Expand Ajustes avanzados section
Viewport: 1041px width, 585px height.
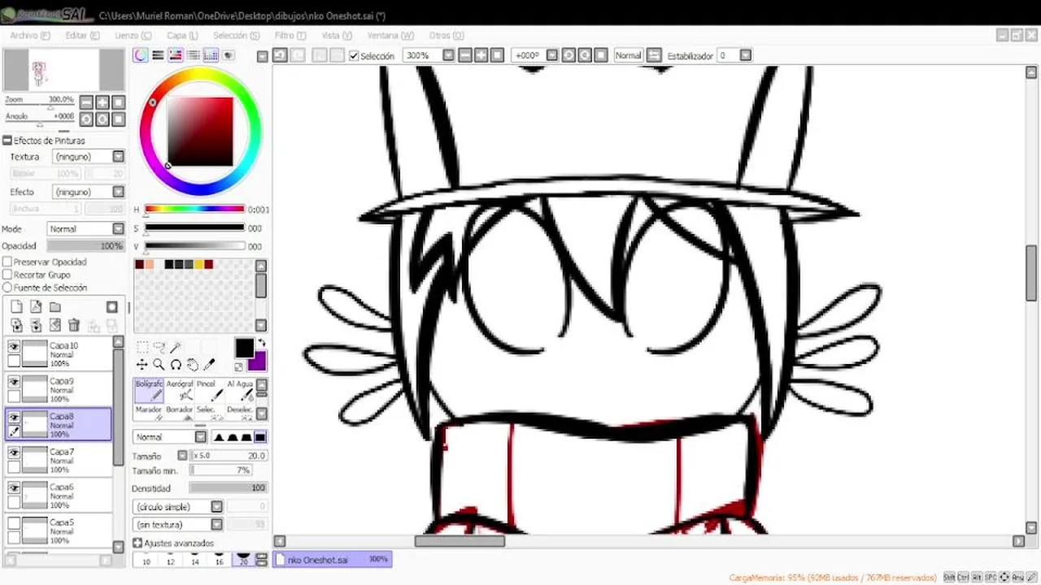tap(137, 543)
